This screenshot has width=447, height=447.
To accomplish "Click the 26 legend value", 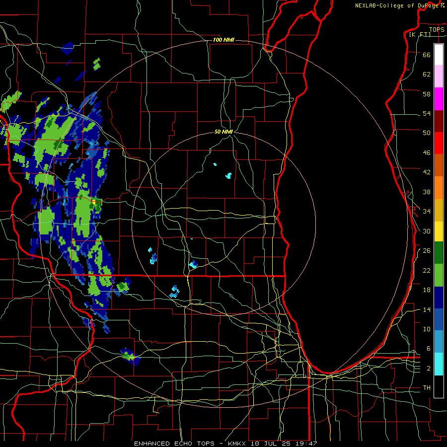I will coord(427,251).
